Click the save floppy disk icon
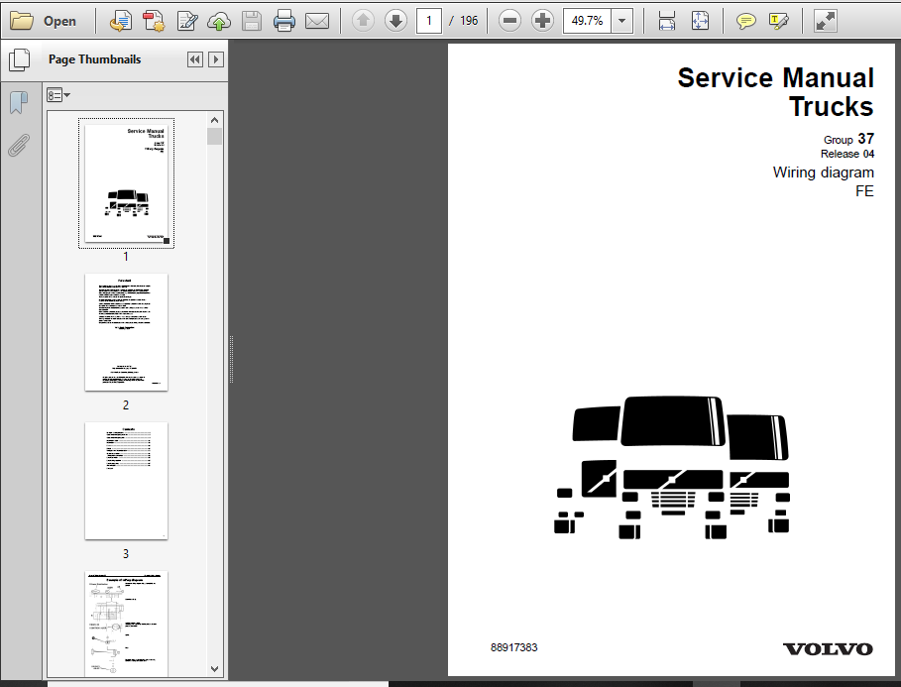 point(252,21)
